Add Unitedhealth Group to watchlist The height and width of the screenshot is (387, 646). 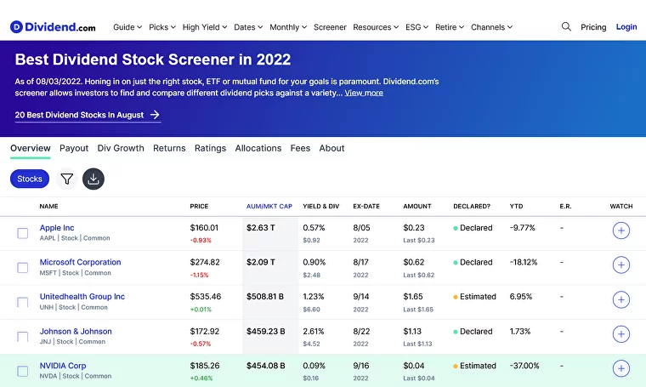[620, 300]
